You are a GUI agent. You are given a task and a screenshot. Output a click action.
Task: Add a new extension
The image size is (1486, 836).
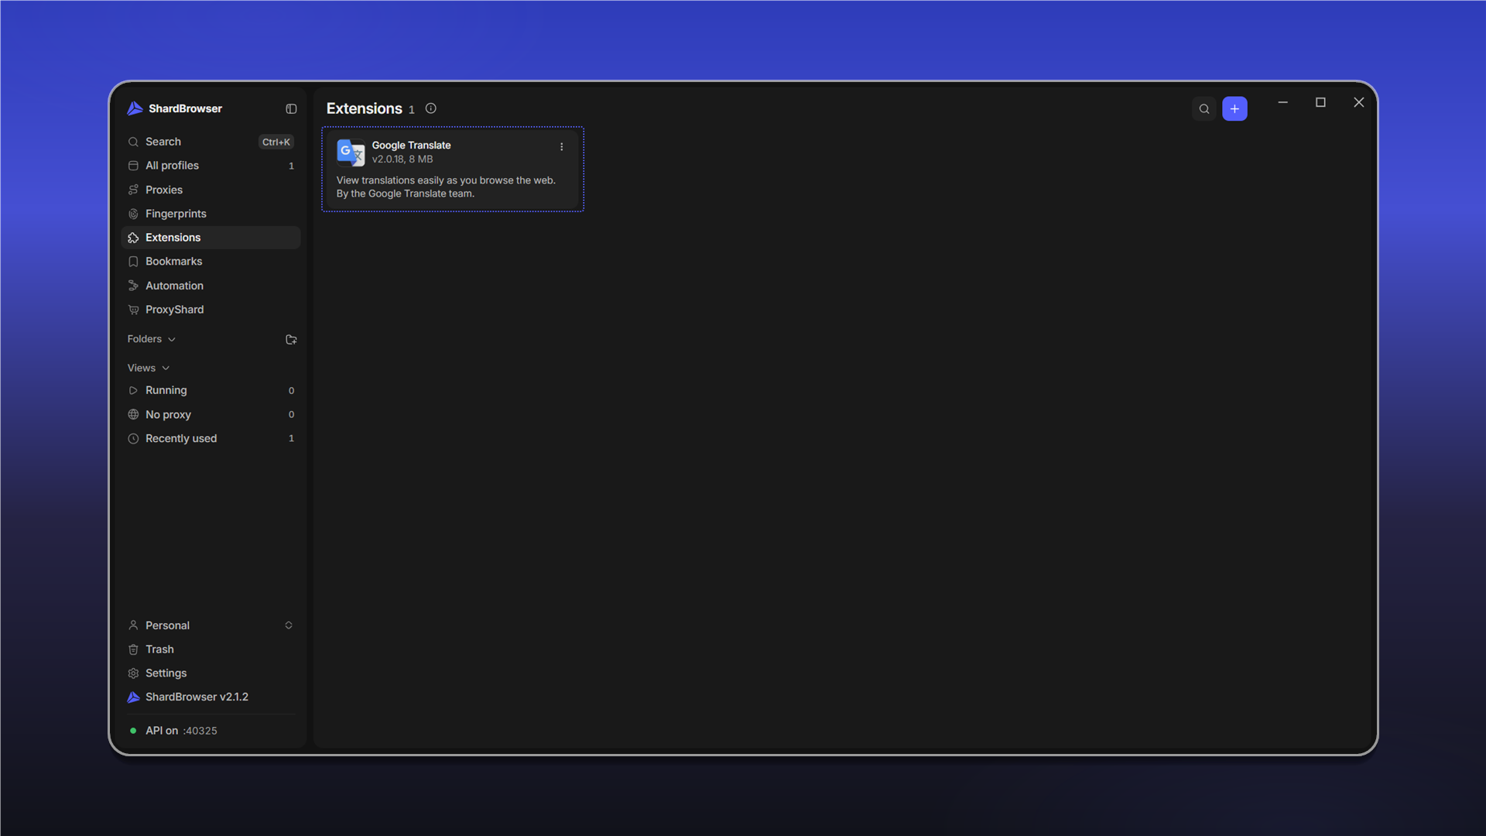pos(1234,109)
